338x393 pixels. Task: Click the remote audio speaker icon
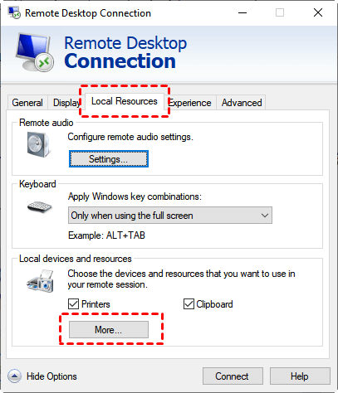point(38,144)
